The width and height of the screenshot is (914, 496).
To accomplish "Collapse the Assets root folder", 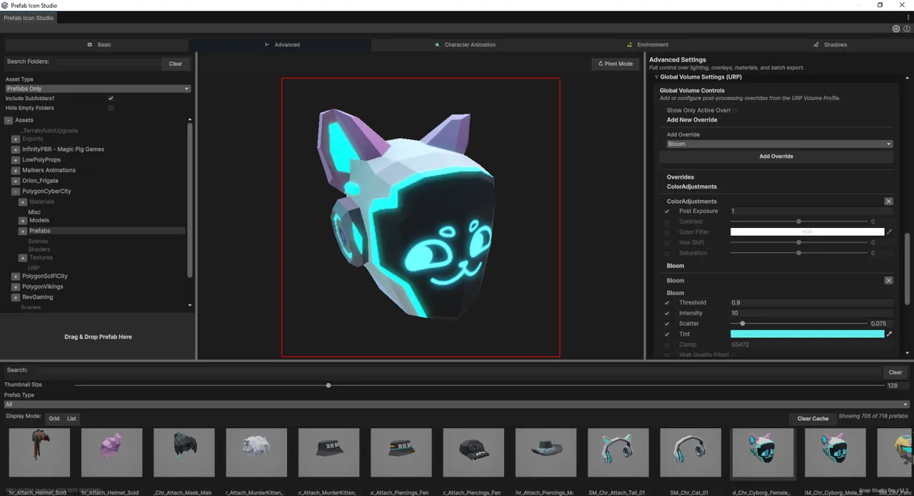I will [9, 120].
